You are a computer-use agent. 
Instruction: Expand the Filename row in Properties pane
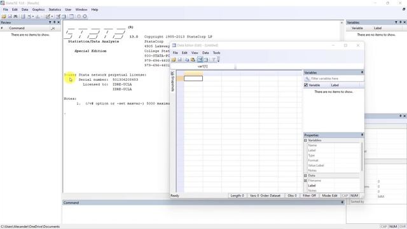tap(305, 181)
